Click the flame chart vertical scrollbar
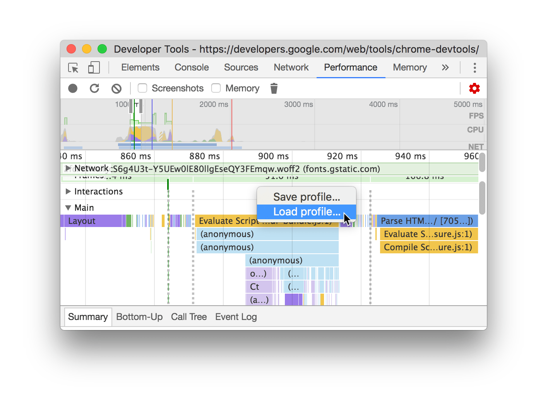Screen dimensions: 543x399 [482, 198]
